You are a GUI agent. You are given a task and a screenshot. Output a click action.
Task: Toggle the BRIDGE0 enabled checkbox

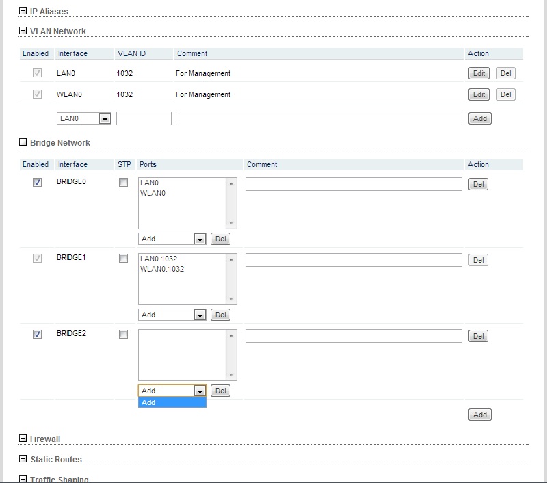click(37, 183)
